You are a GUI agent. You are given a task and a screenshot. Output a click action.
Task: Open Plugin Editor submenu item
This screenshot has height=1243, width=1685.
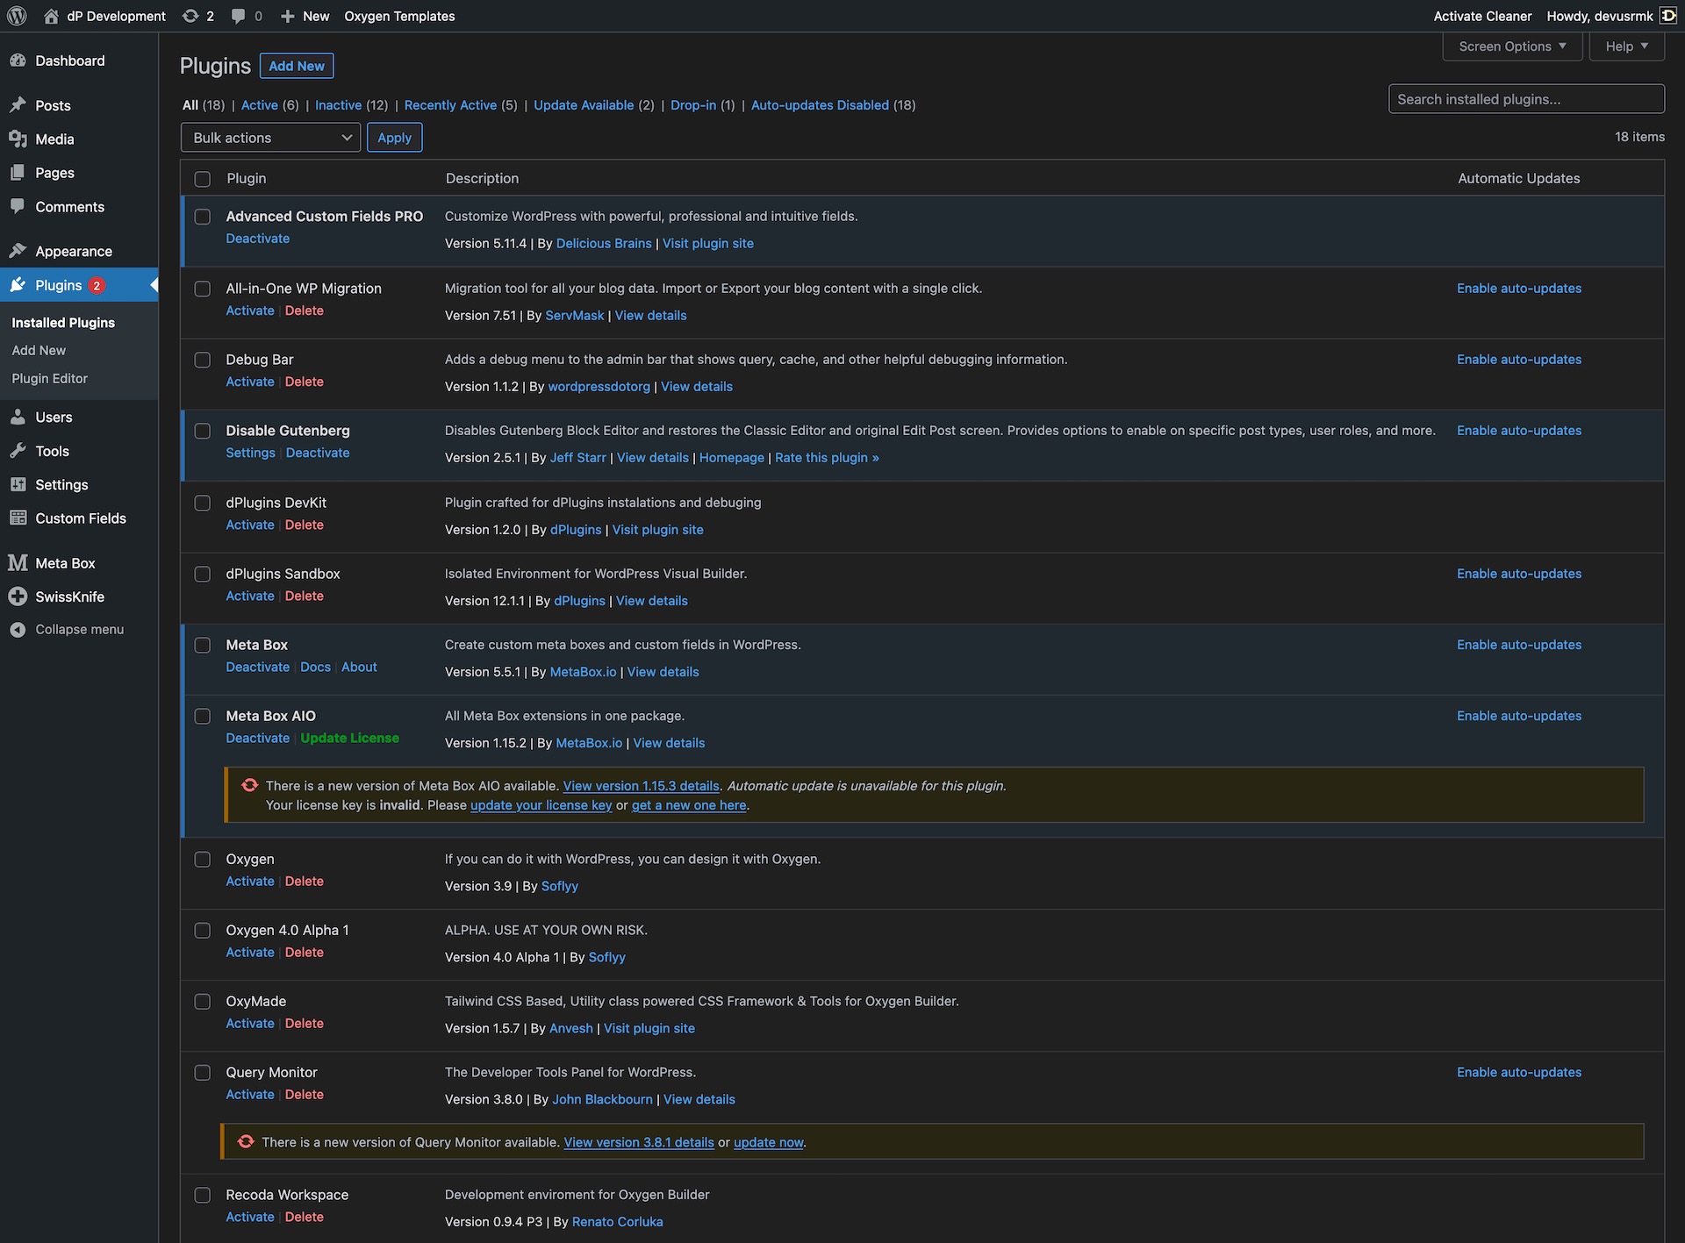click(50, 378)
